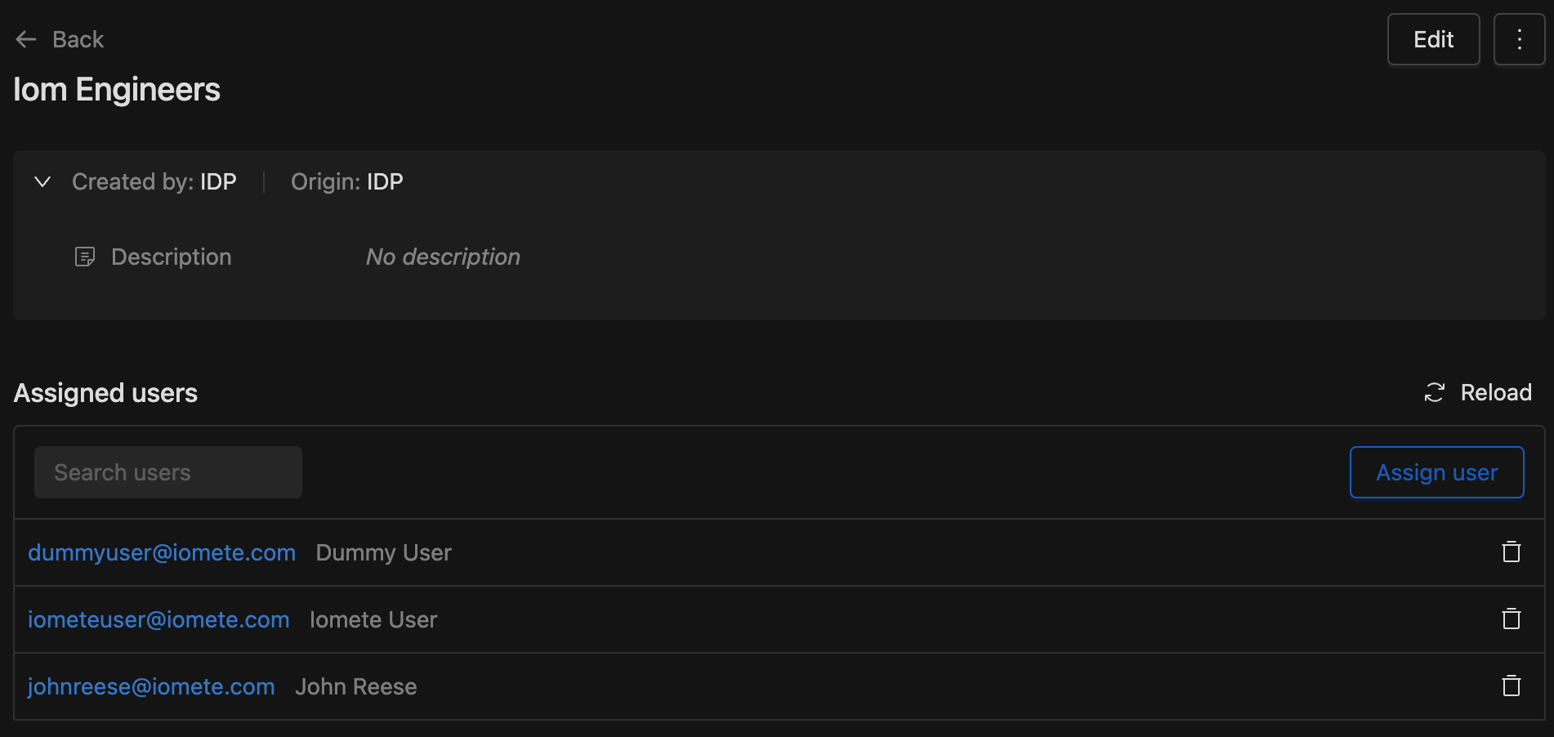Viewport: 1554px width, 737px height.
Task: Click the Iom Engineers group title
Action: tap(117, 90)
